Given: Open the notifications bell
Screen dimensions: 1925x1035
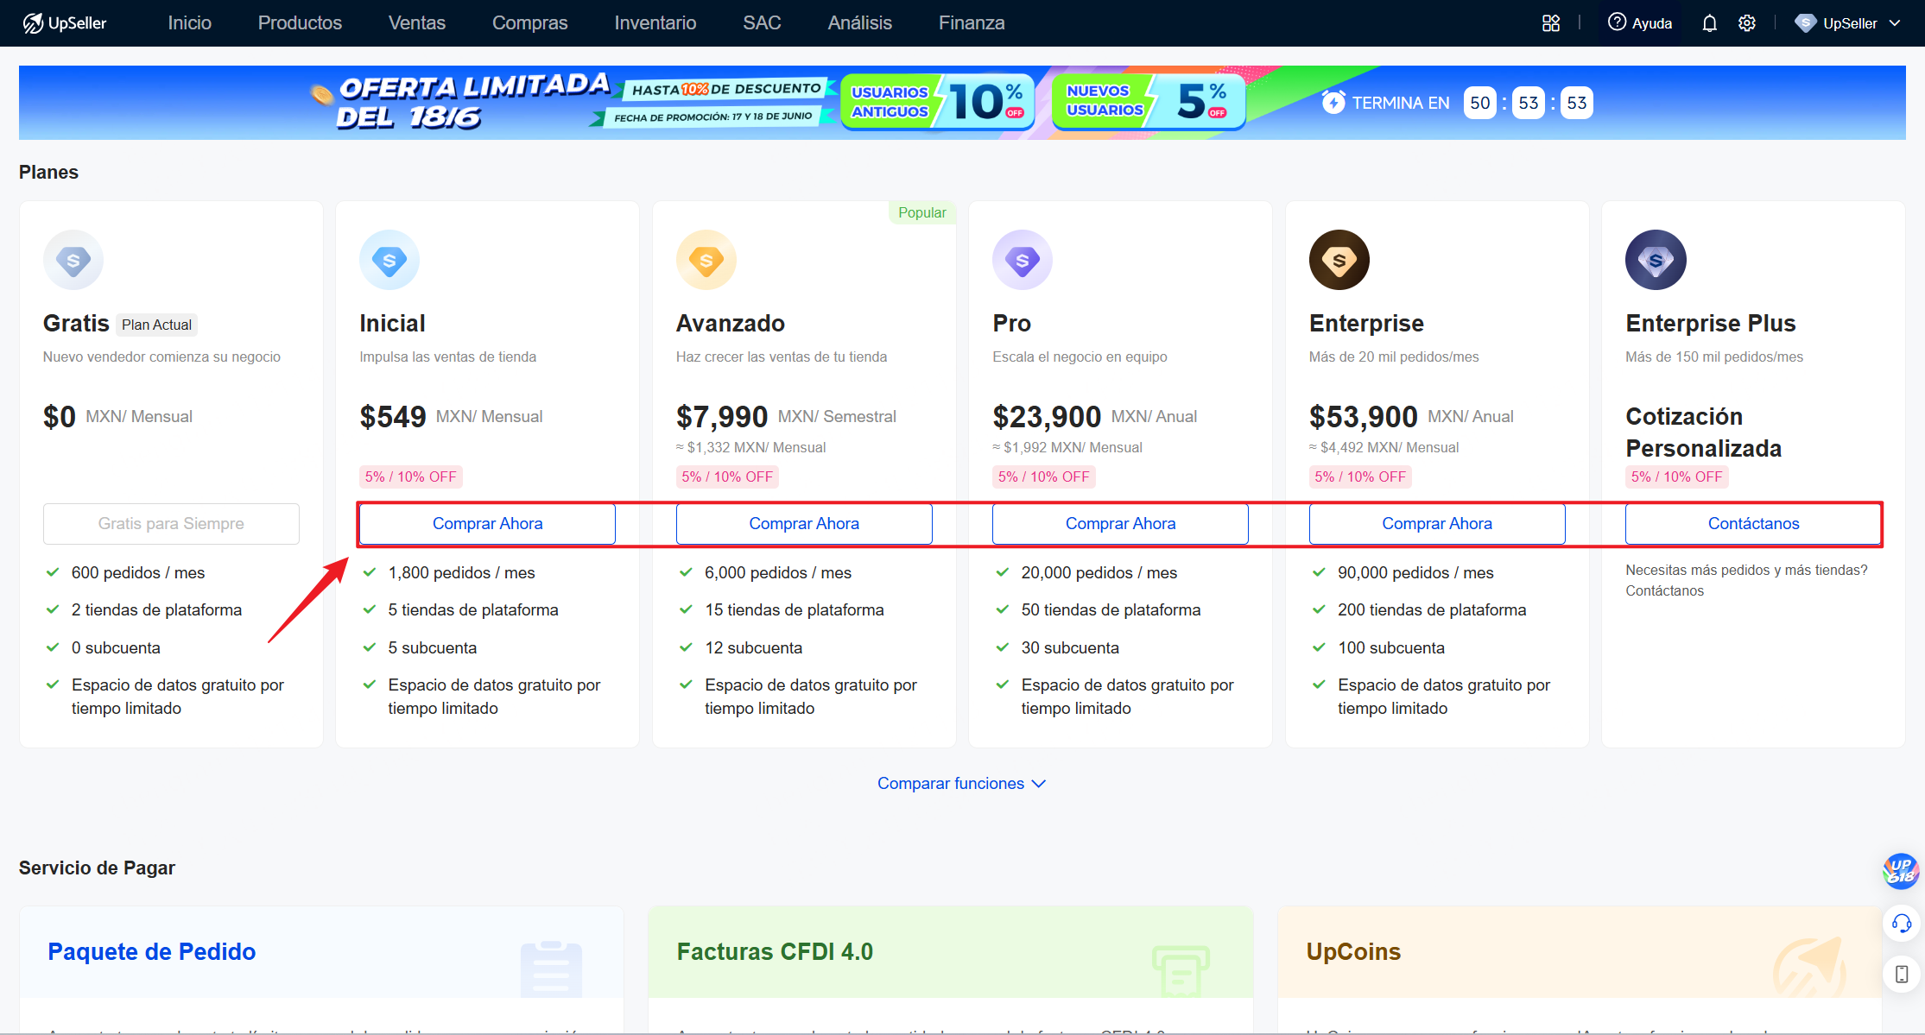Looking at the screenshot, I should (x=1709, y=23).
